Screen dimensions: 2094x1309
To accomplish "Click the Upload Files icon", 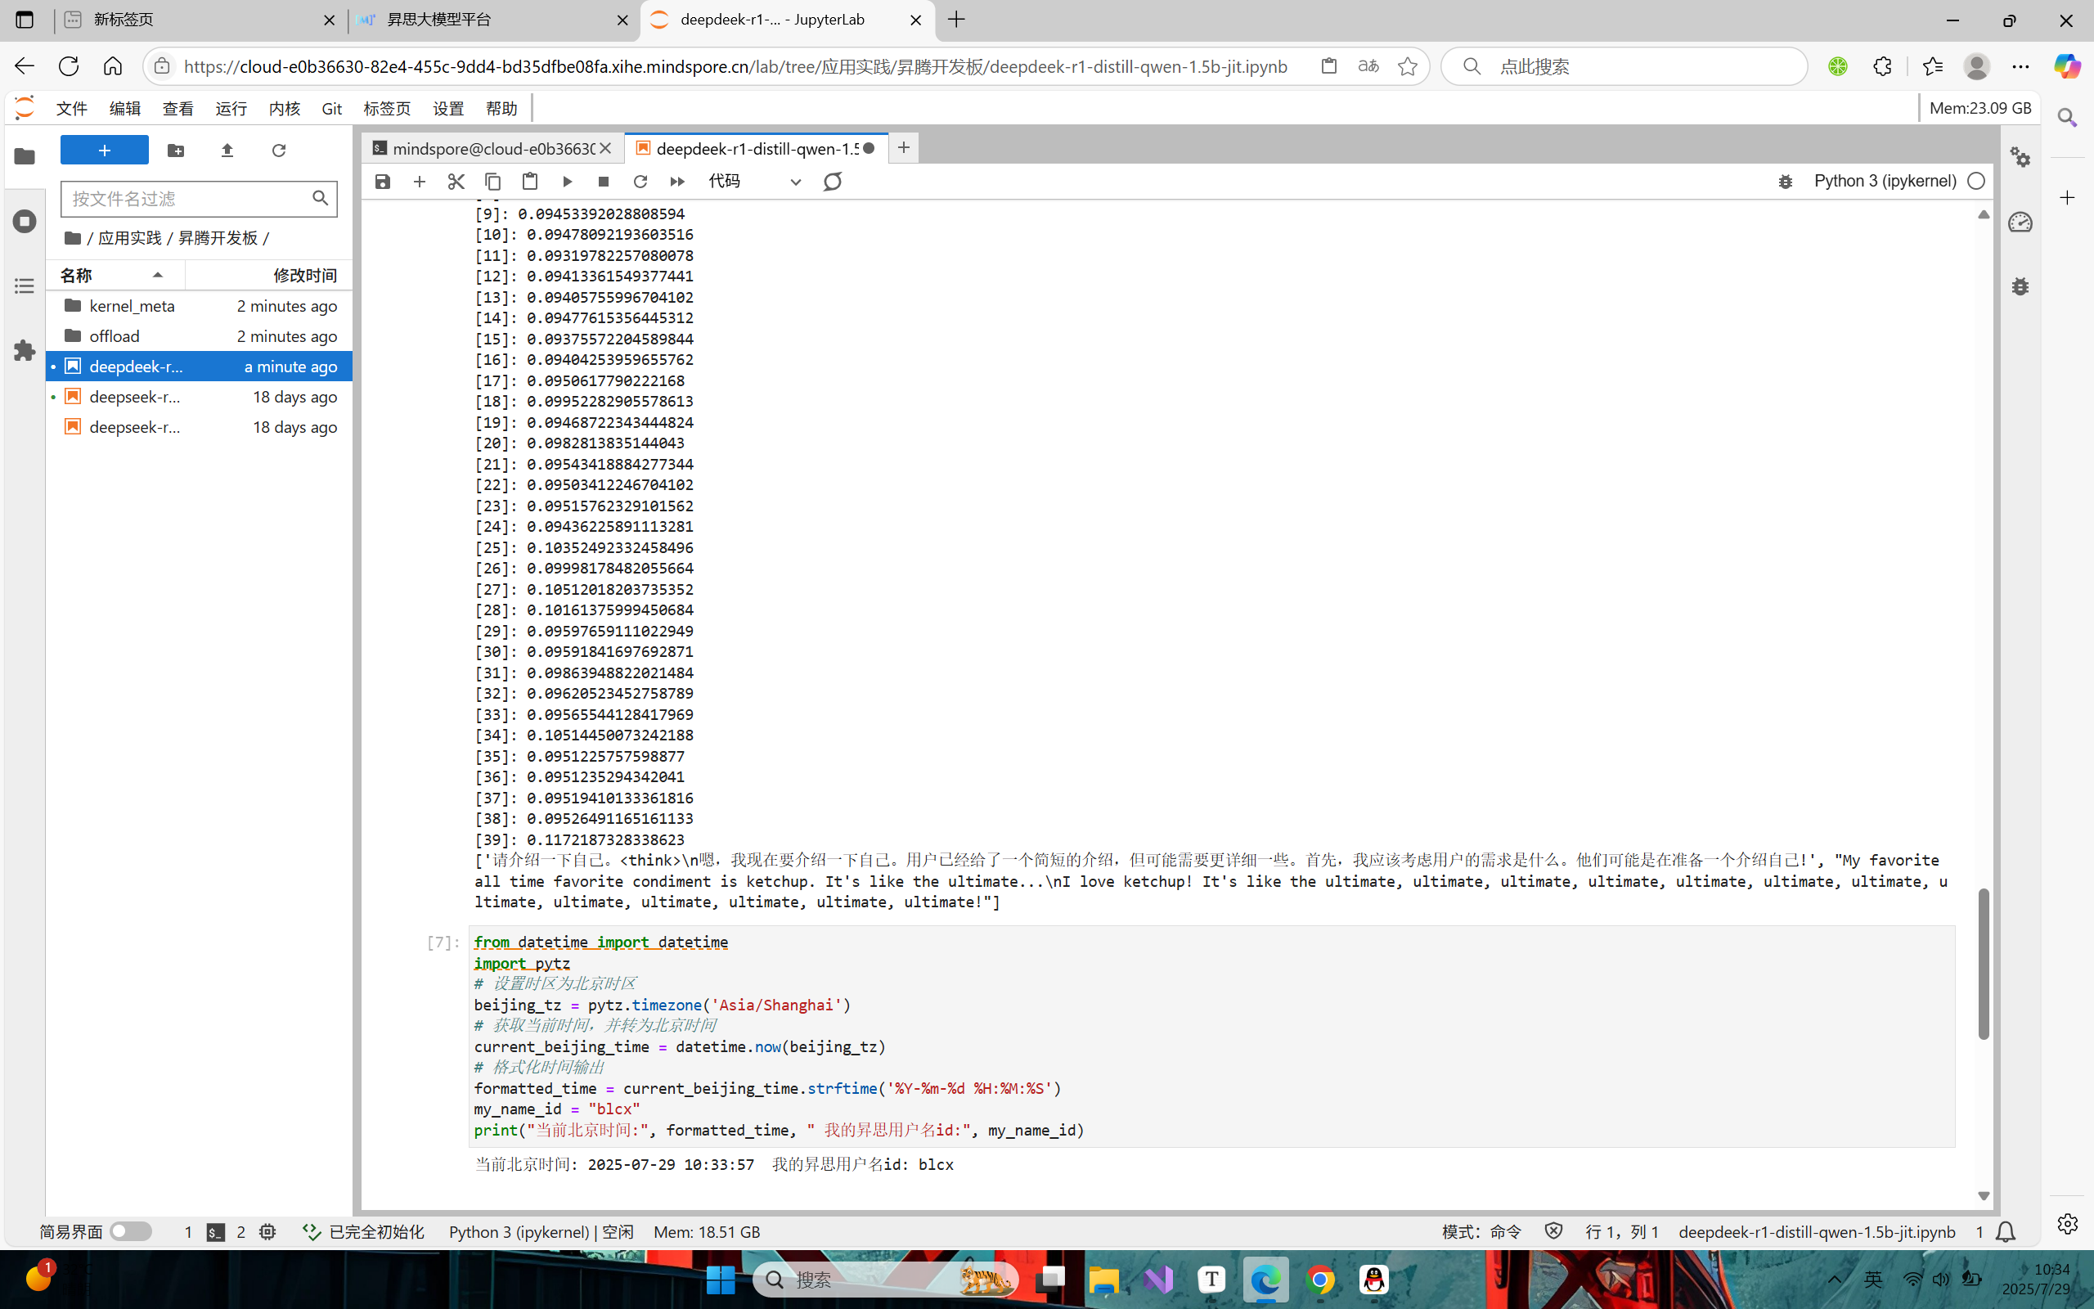I will point(227,151).
